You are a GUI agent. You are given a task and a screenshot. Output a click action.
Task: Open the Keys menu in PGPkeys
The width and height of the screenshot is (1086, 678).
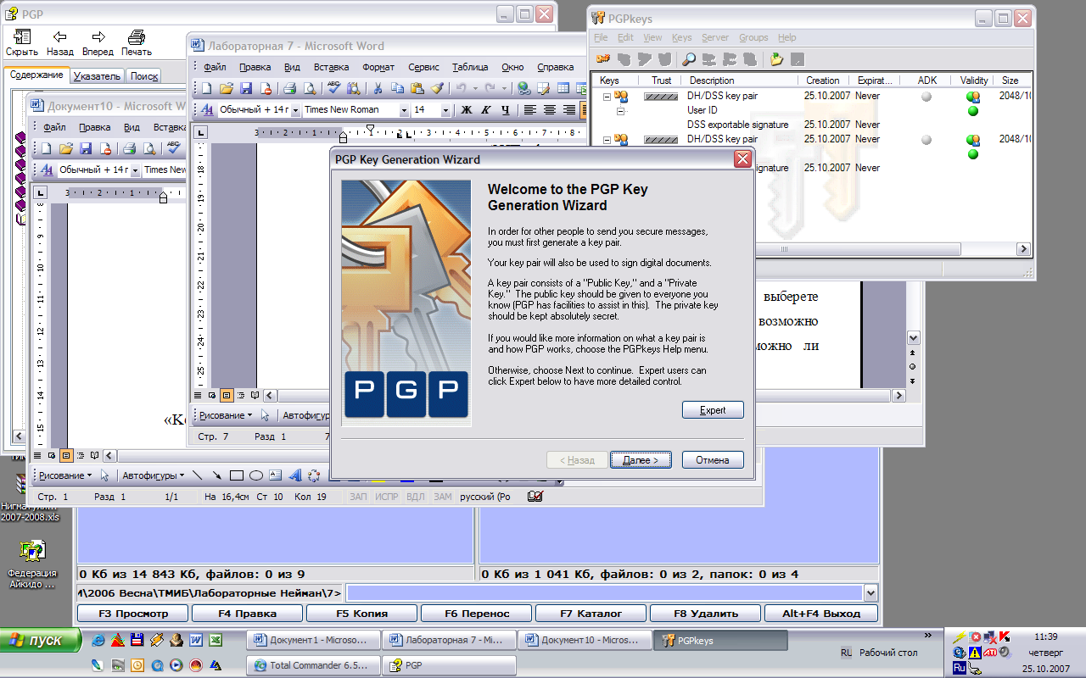681,37
